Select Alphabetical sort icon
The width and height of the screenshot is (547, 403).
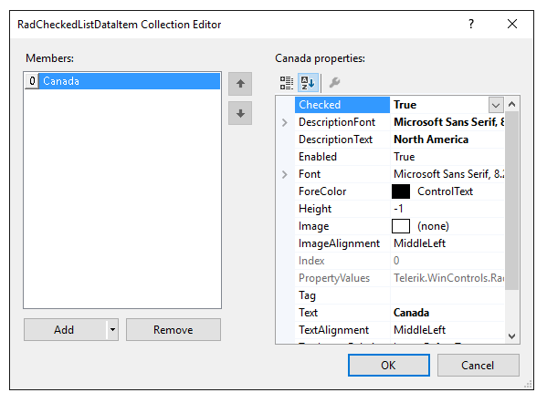tap(308, 83)
